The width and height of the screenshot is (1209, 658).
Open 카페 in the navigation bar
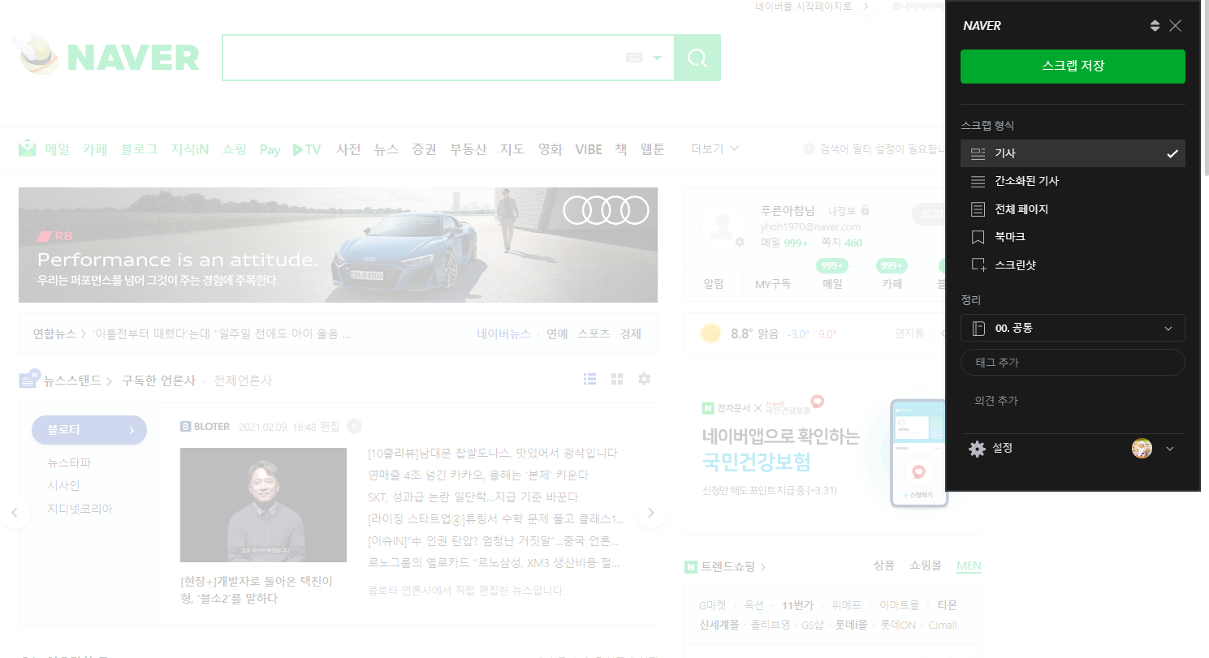[95, 149]
